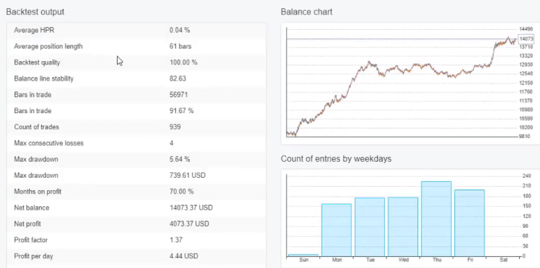Click the 'Profit per day' label

click(33, 256)
